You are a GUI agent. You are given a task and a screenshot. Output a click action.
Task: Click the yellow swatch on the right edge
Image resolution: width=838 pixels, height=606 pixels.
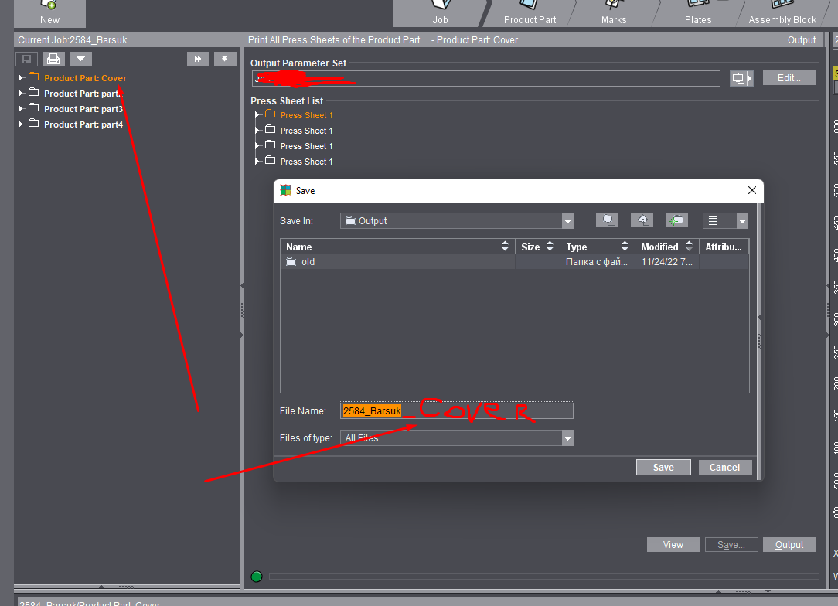coord(834,72)
